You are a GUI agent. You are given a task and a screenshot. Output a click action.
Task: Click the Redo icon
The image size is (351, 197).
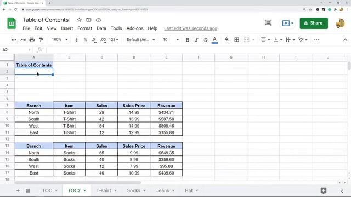click(x=23, y=40)
